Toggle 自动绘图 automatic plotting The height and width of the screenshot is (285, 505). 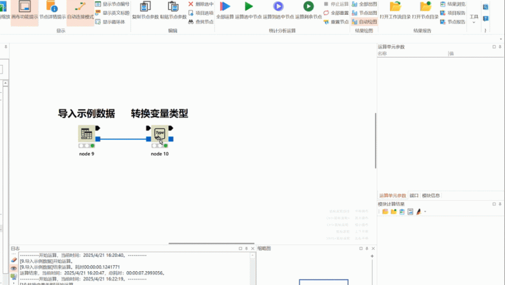point(364,21)
